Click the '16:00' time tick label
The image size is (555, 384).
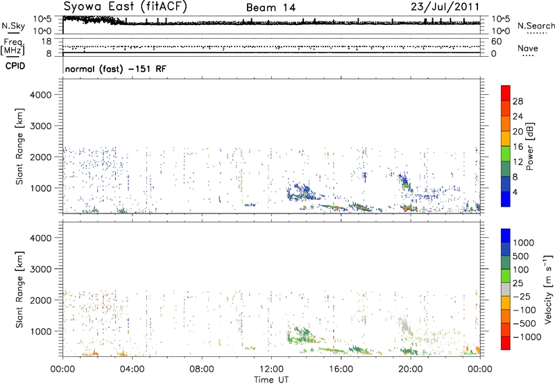coord(341,369)
